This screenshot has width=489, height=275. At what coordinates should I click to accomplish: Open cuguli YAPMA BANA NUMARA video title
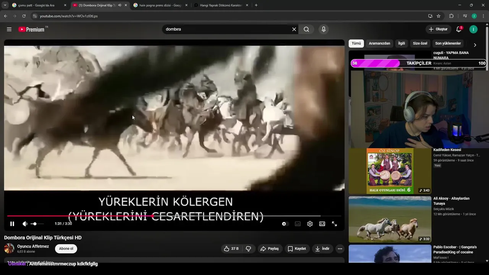pos(451,55)
